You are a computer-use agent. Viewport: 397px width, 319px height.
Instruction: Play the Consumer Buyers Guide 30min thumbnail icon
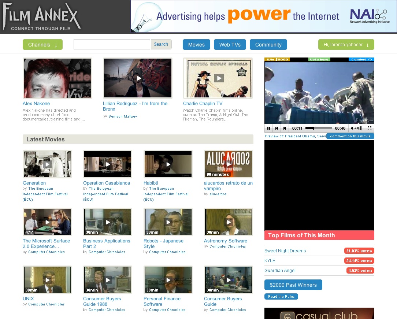coord(229,280)
